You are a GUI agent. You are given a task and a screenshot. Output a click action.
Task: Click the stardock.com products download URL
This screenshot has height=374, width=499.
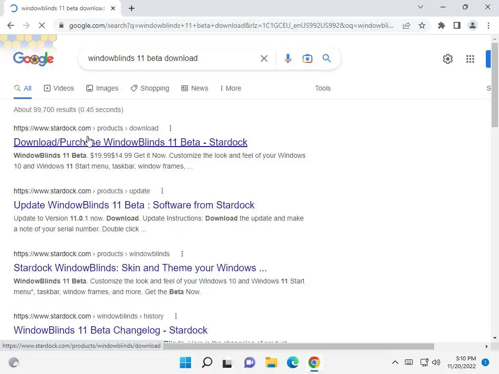86,128
